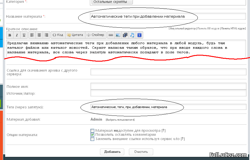
Task: Center-align text in editor toolbar
Action: tap(39, 35)
